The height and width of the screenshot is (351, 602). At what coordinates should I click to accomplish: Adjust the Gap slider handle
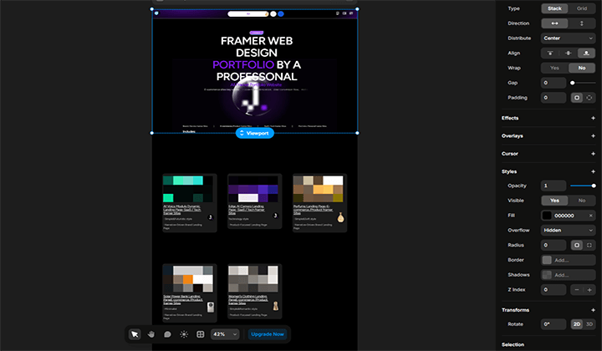pos(573,83)
